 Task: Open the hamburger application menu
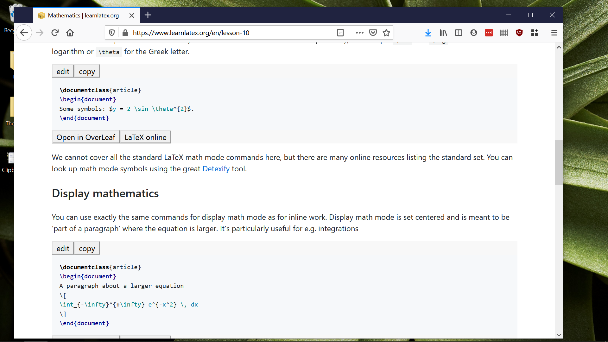[x=554, y=33]
